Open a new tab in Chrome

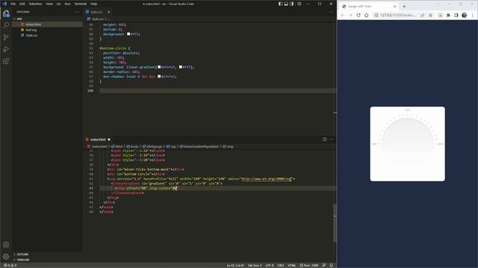(x=404, y=7)
